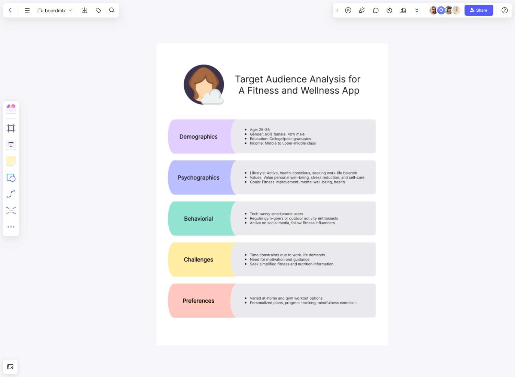Select the Connector line tool
Image resolution: width=515 pixels, height=377 pixels.
tap(11, 194)
